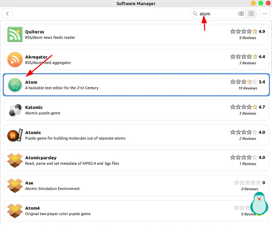Click the Atom 3.4 star rating
272x225 pixels.
tap(243, 82)
